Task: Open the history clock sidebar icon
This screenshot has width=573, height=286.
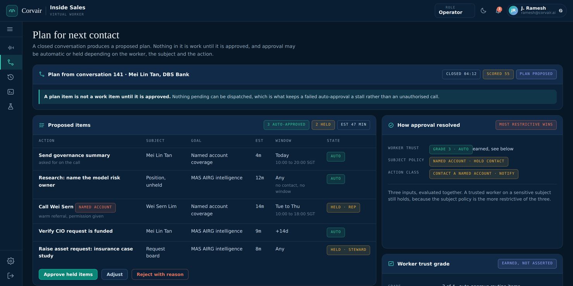Action: click(11, 77)
